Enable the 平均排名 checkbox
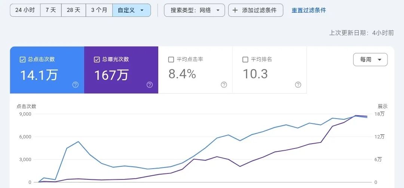This screenshot has height=188, width=404. click(x=245, y=60)
